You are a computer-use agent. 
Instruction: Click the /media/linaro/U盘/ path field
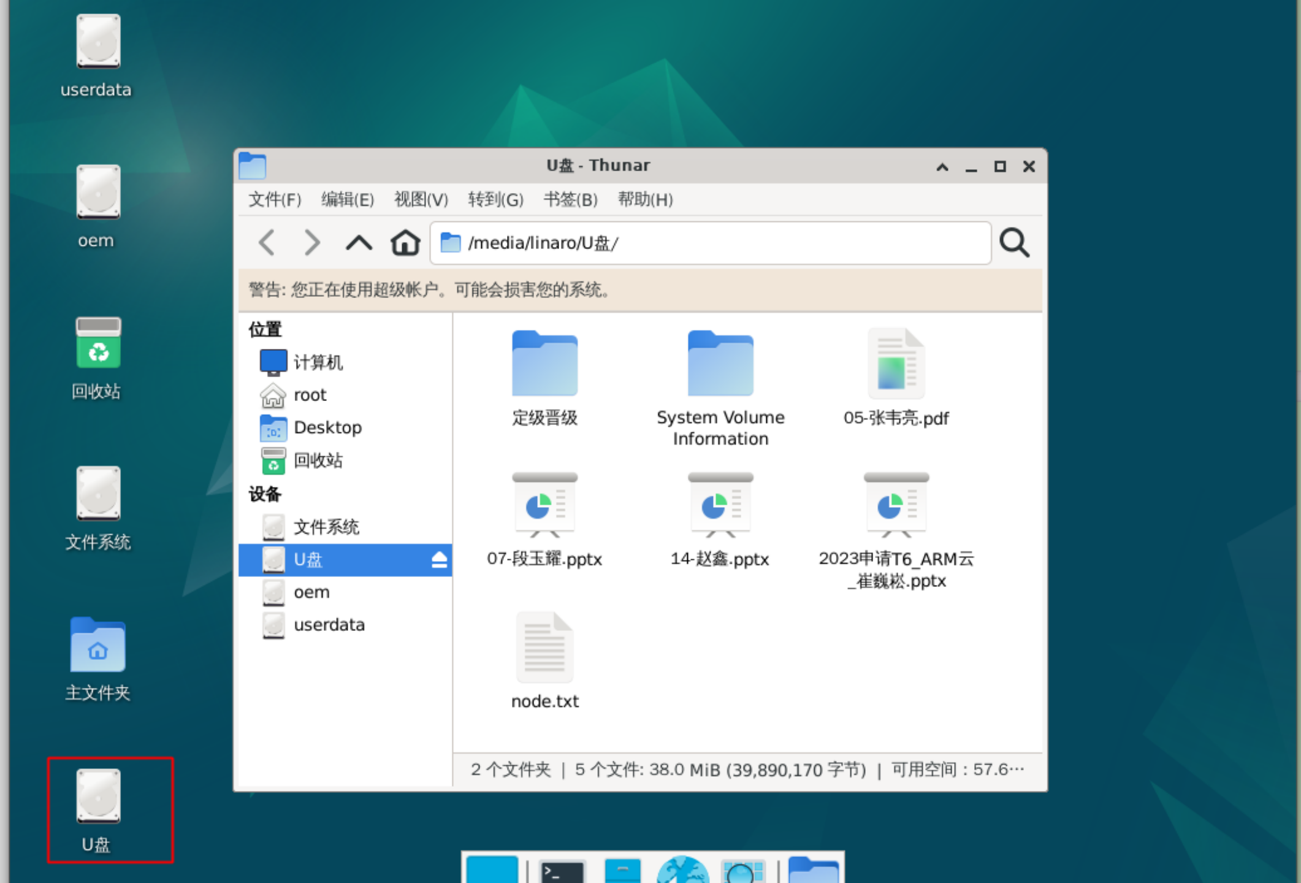point(711,243)
